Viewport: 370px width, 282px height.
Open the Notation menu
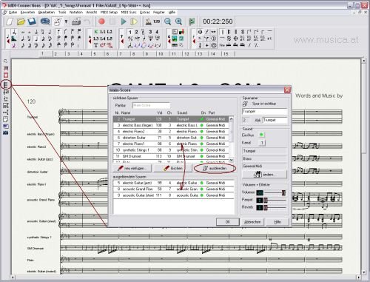(x=76, y=12)
